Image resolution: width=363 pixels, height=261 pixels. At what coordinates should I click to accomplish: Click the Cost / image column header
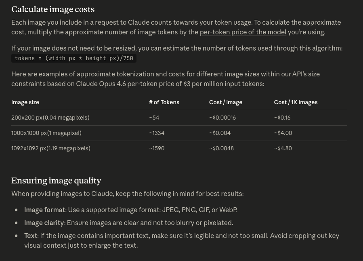tap(226, 102)
